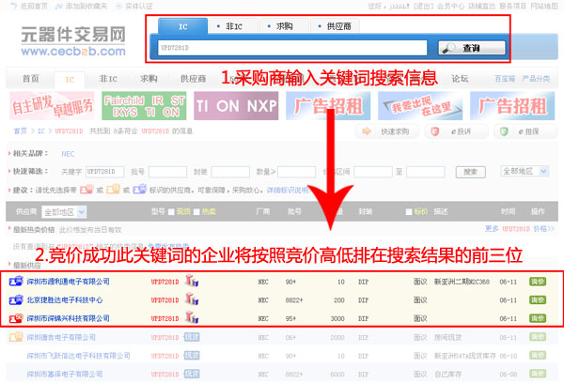Screen dimensions: 564x383
Task: Toggle the 热卖 filter checkbox
Action: coord(195,212)
